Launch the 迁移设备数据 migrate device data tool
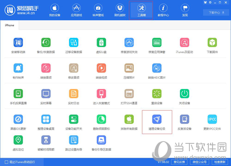The width and height of the screenshot is (231, 166). point(73,46)
